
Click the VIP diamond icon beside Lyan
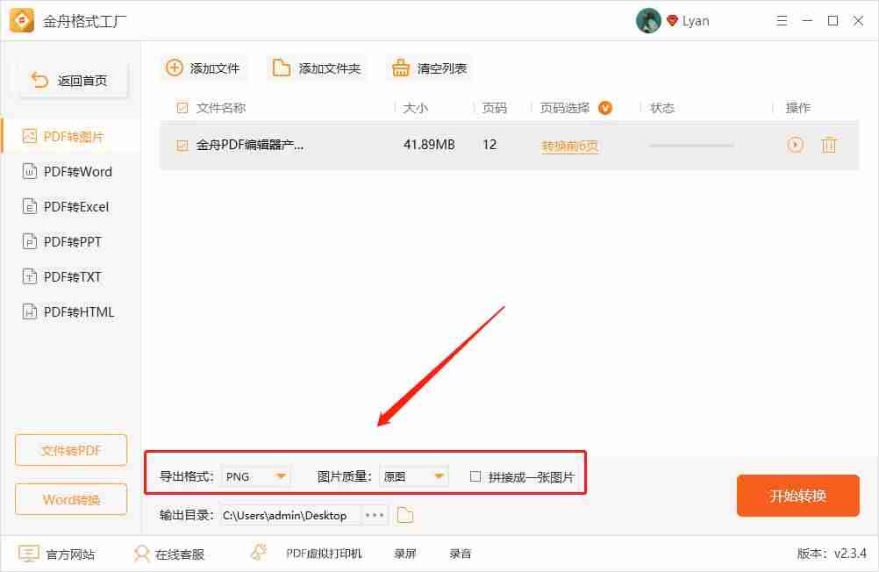click(x=672, y=21)
